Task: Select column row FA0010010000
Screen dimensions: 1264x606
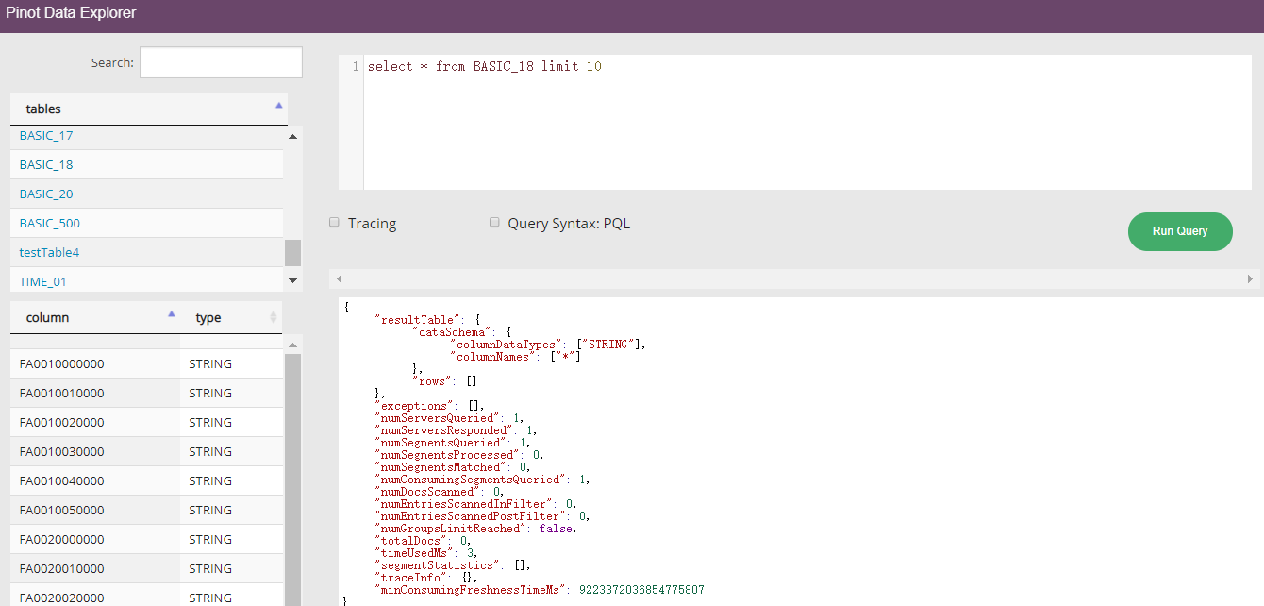Action: tap(146, 393)
